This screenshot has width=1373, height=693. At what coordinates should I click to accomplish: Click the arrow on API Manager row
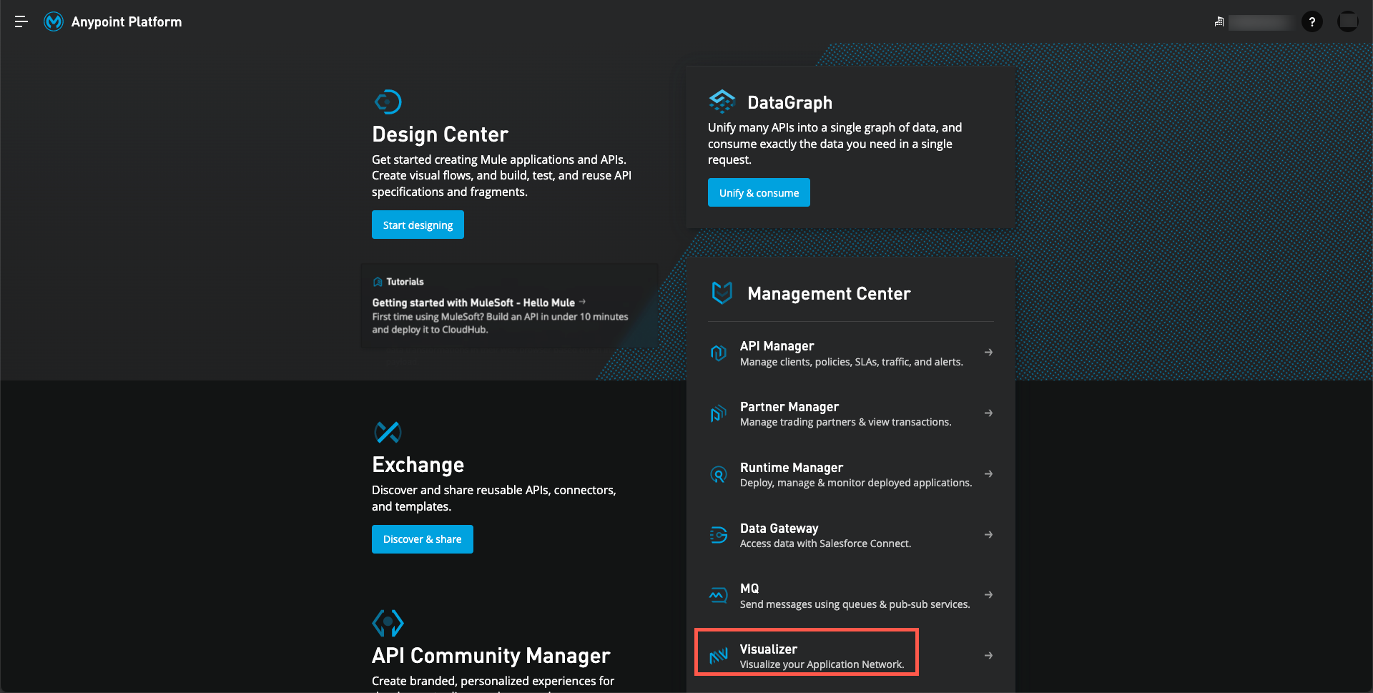(x=988, y=353)
